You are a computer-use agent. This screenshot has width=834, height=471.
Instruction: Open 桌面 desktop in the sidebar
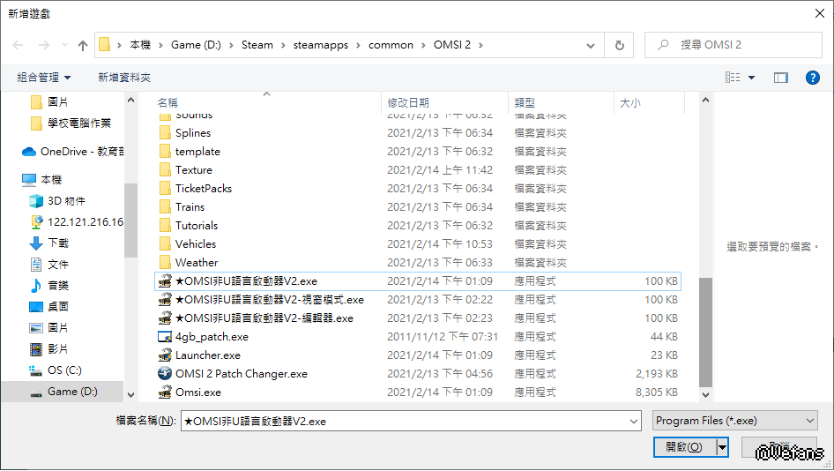coord(58,307)
